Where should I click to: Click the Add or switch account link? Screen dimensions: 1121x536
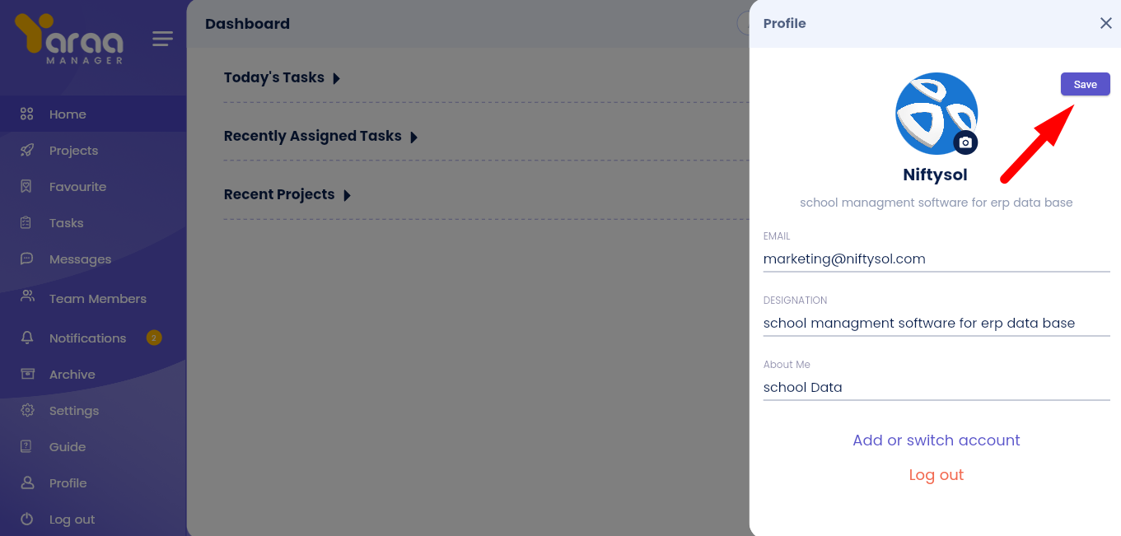[x=937, y=440]
